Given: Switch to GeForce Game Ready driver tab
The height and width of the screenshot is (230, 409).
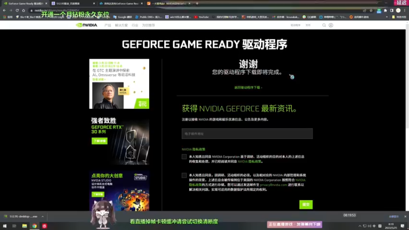Looking at the screenshot, I should coord(25,4).
